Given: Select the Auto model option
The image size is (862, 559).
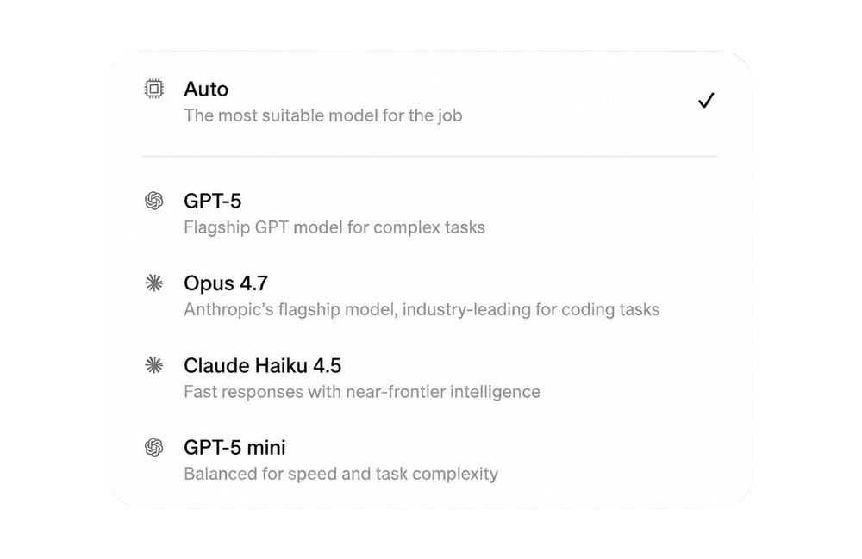Looking at the screenshot, I should point(430,102).
